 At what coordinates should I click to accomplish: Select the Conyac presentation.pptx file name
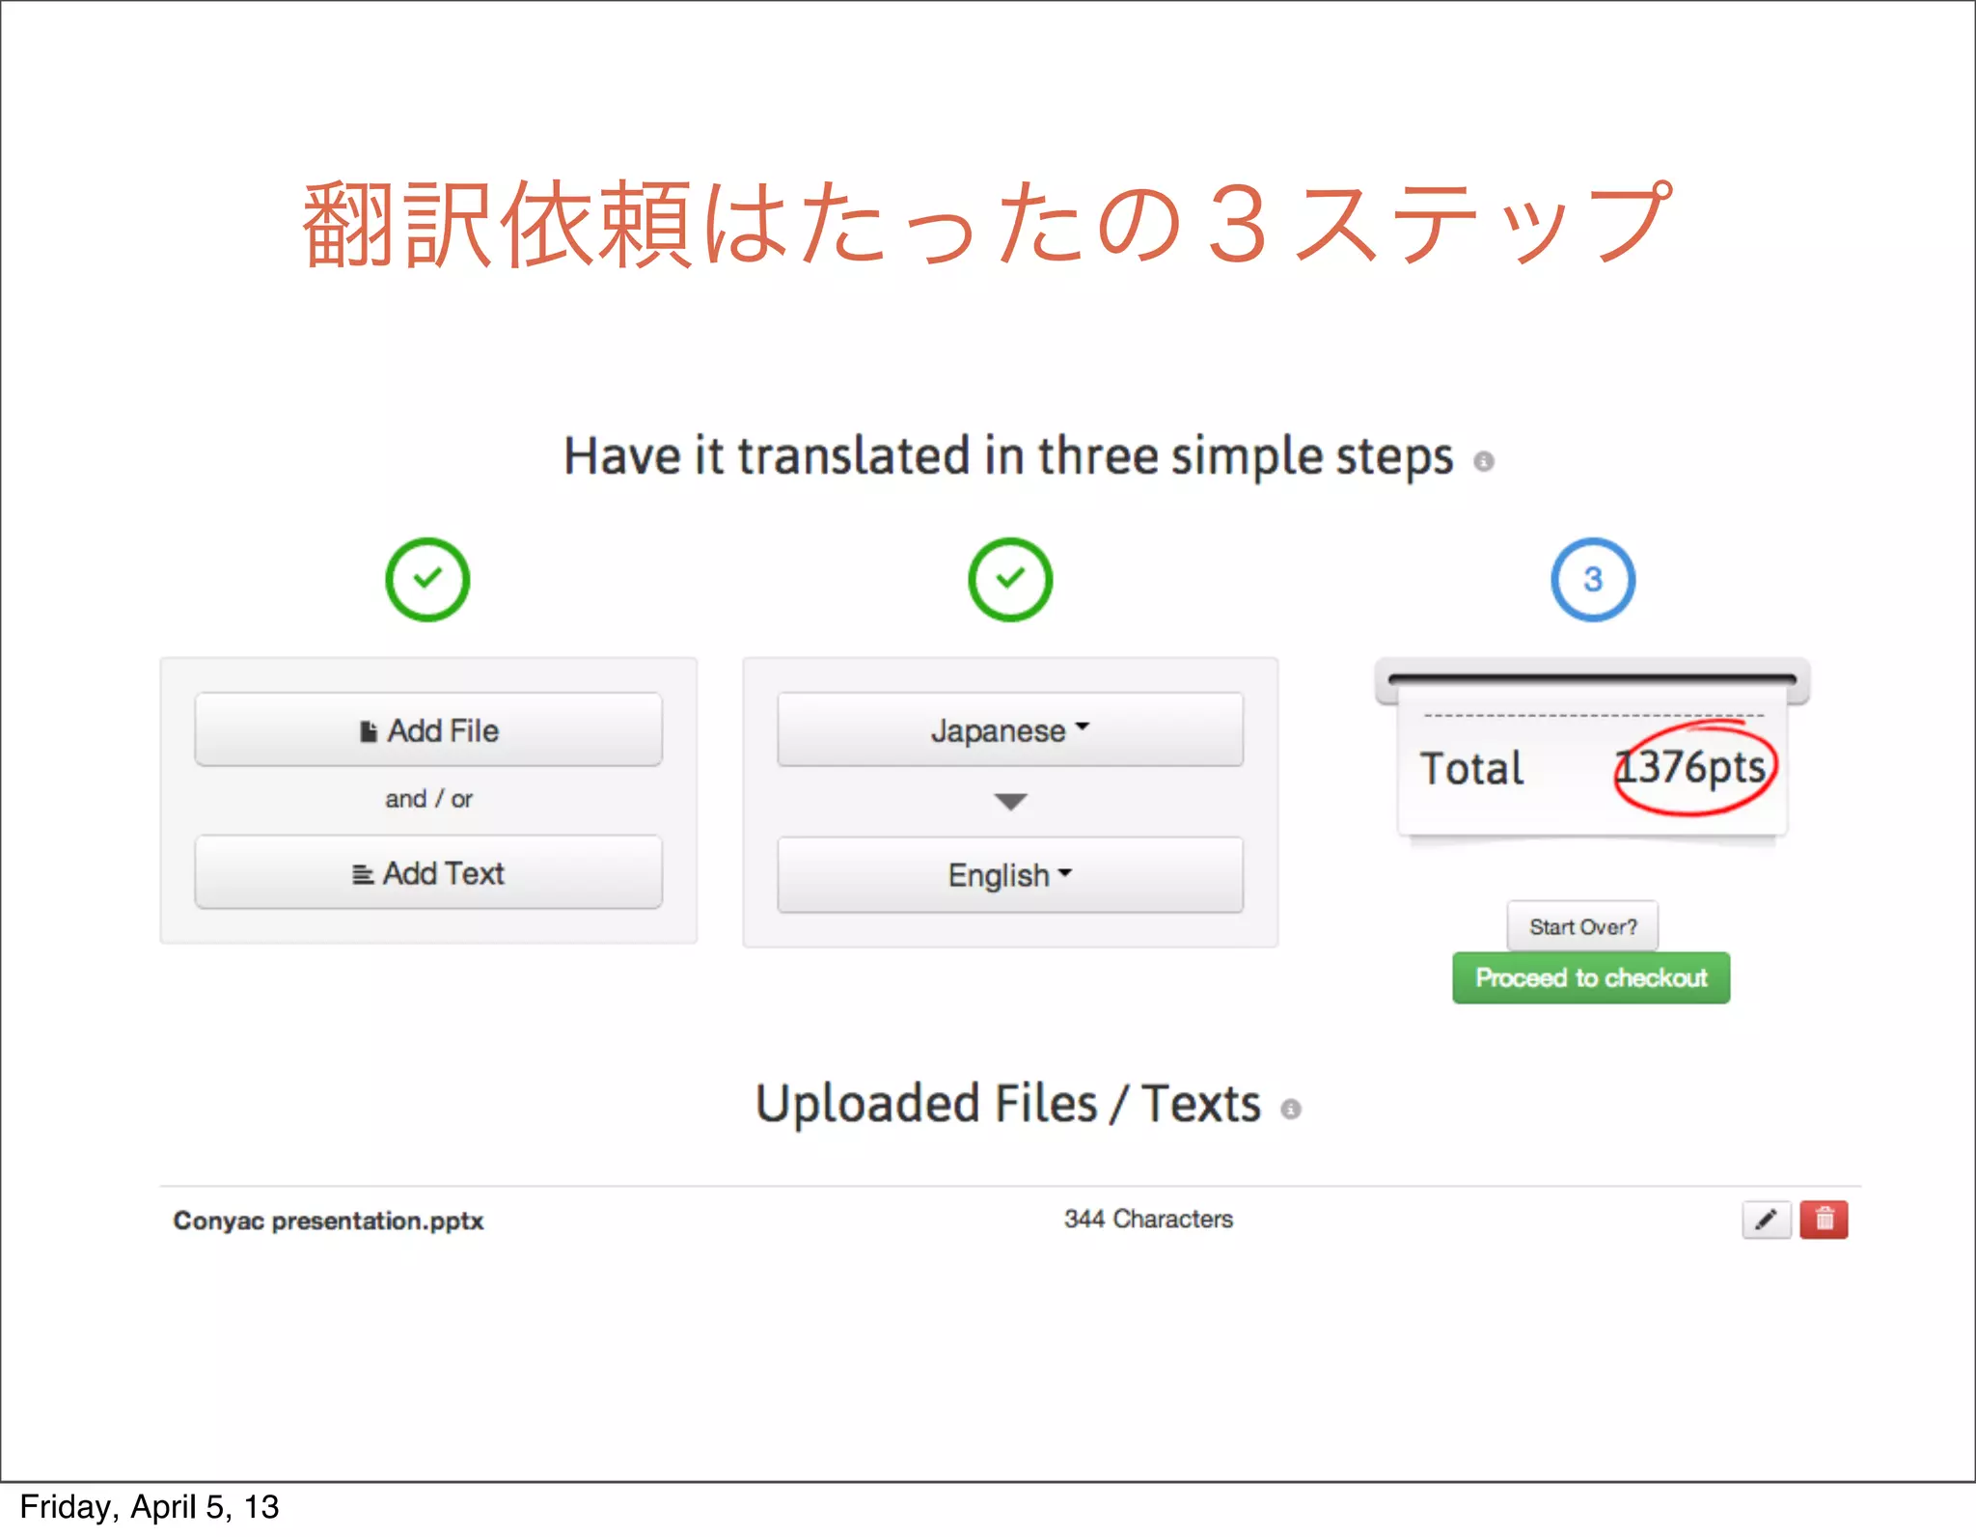click(328, 1221)
